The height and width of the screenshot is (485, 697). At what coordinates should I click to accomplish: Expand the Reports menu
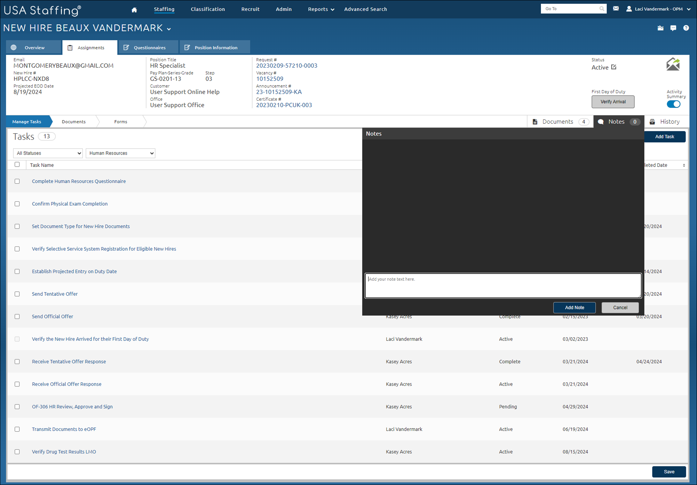pyautogui.click(x=321, y=9)
